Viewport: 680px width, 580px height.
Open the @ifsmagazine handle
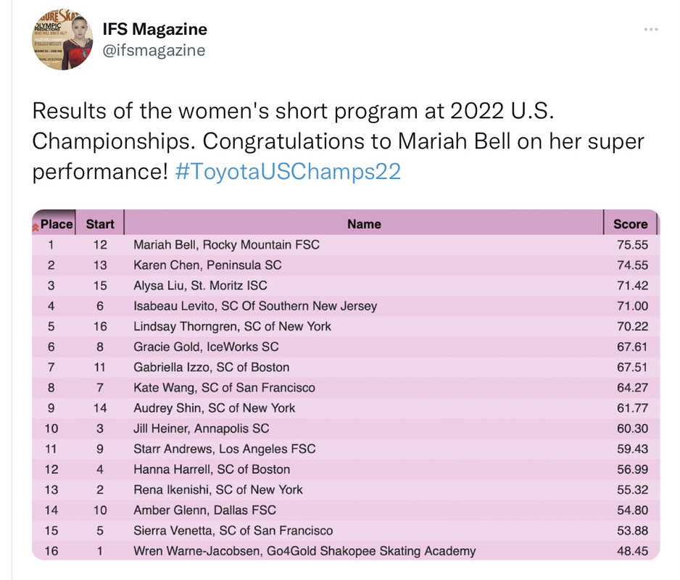[154, 50]
